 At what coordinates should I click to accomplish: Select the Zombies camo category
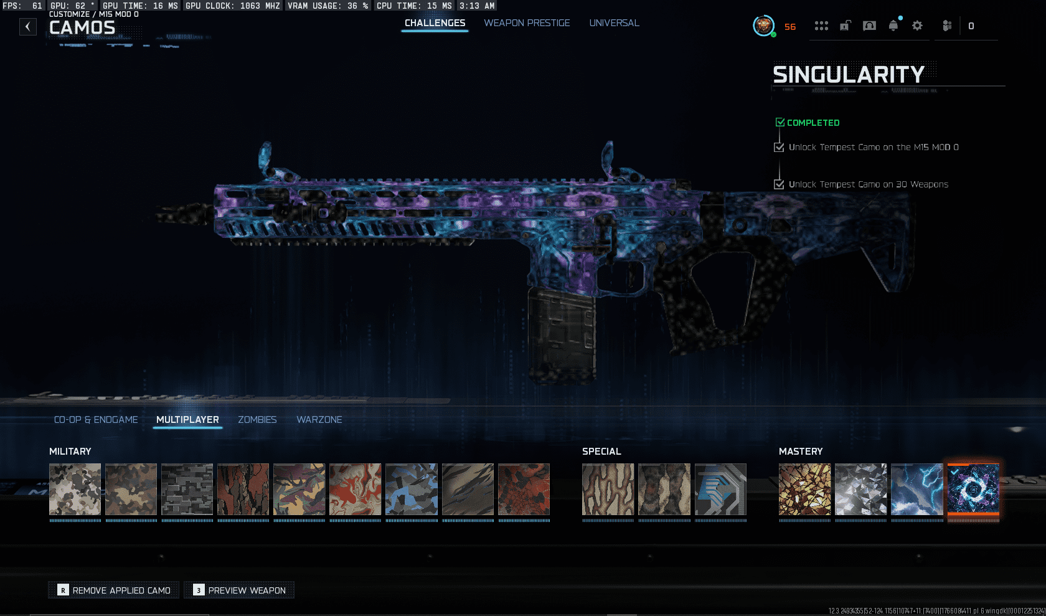[x=257, y=420]
